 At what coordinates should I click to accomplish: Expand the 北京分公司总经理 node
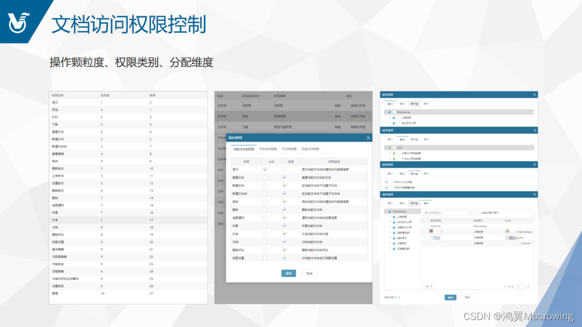coord(390,153)
